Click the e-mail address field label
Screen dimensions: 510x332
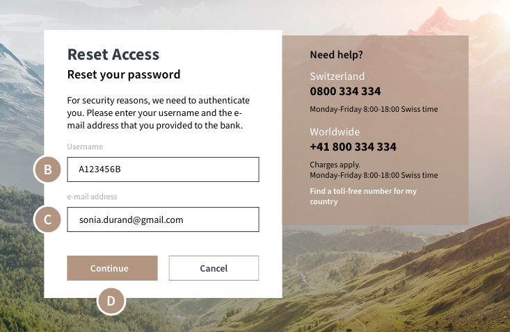point(92,197)
